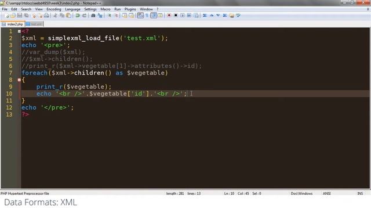The width and height of the screenshot is (371, 208).
Task: Click the Stop Recording black square icon
Action: (176, 16)
